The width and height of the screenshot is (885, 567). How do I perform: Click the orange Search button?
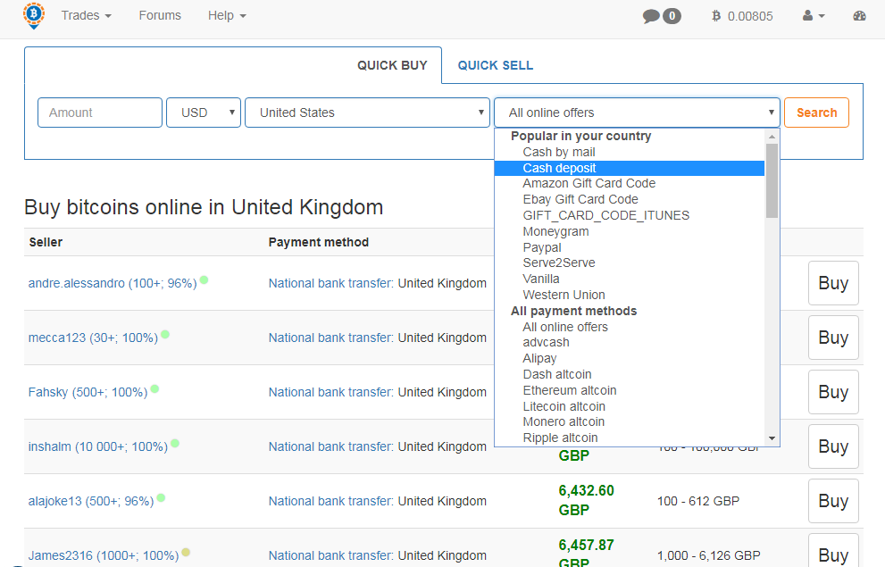click(817, 113)
